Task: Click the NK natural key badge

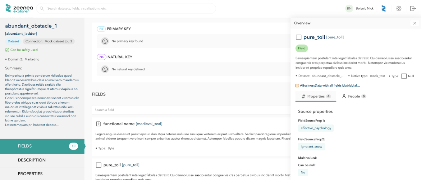Action: 102,57
